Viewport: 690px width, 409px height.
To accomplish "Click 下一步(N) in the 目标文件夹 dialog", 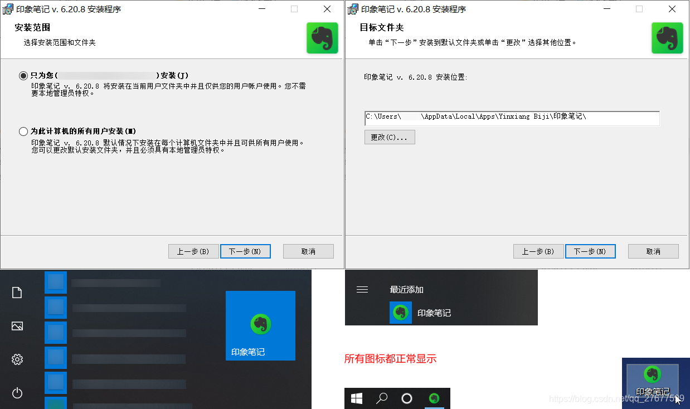I will [590, 251].
